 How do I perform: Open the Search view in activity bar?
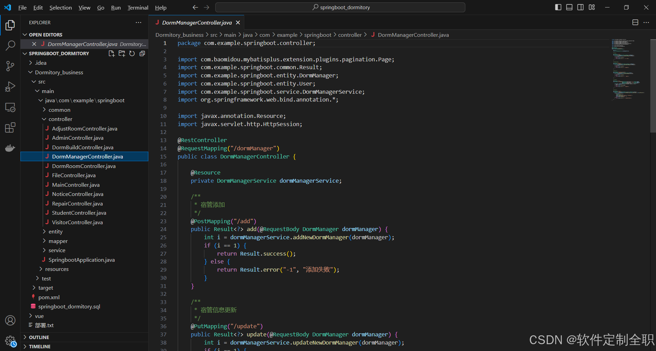[x=10, y=45]
